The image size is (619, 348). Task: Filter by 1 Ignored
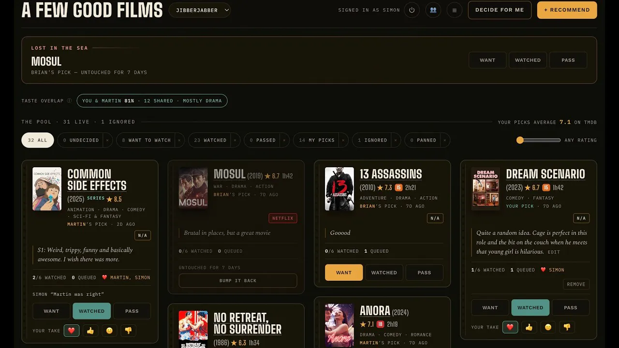pyautogui.click(x=372, y=140)
